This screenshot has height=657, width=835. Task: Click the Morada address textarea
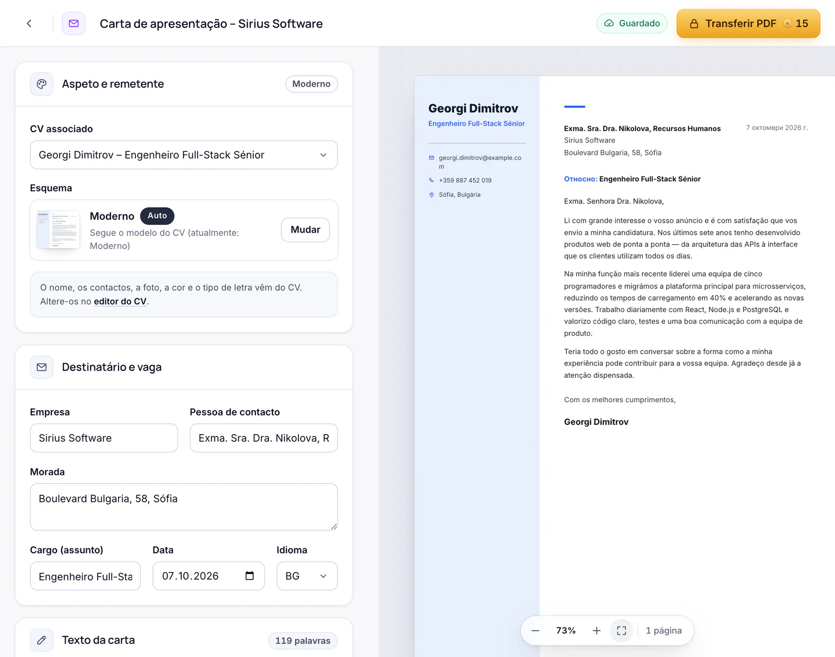click(184, 507)
